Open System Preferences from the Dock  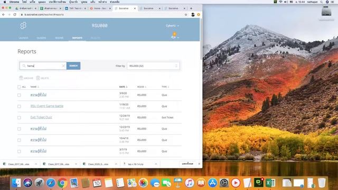(224, 183)
